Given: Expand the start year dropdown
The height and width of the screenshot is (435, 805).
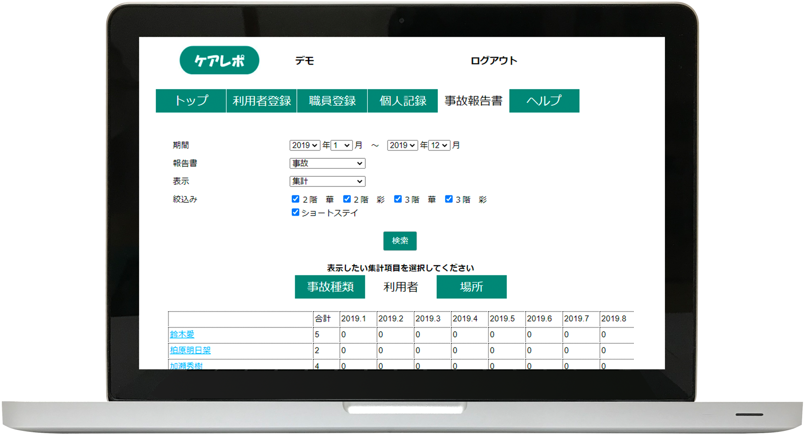Looking at the screenshot, I should (x=305, y=145).
